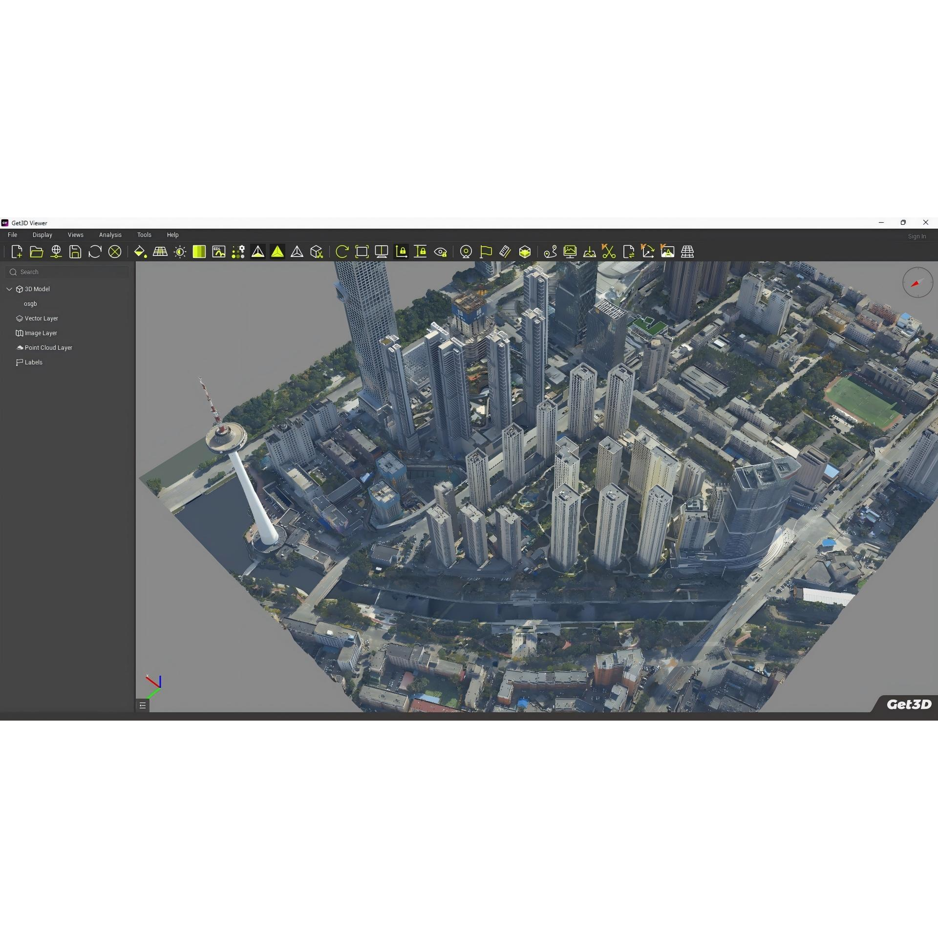Switch to outline wireframe triangle mode
The width and height of the screenshot is (938, 938).
[x=297, y=252]
